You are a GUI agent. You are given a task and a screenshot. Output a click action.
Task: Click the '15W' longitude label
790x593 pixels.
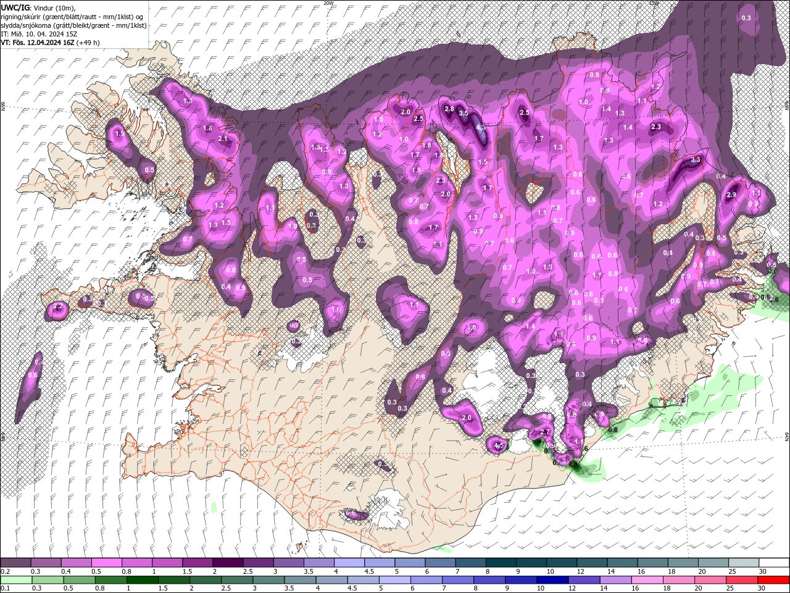click(x=654, y=3)
